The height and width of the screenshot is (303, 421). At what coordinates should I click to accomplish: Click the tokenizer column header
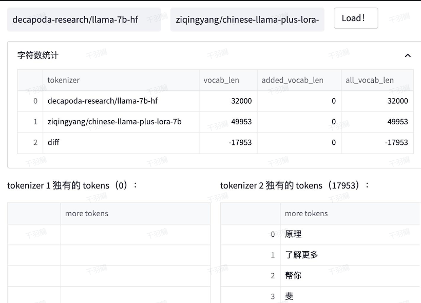[x=121, y=80]
